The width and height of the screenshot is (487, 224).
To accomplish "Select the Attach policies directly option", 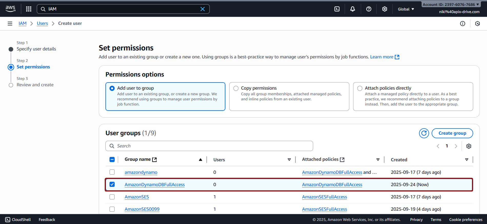I will pyautogui.click(x=360, y=88).
